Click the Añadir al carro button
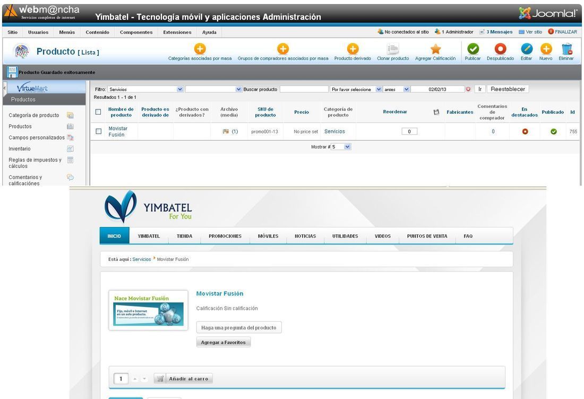This screenshot has height=399, width=584. pos(183,379)
